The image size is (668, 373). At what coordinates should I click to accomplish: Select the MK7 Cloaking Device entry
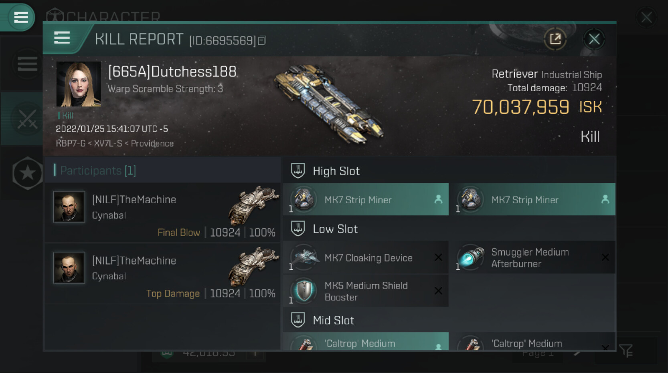click(x=366, y=257)
